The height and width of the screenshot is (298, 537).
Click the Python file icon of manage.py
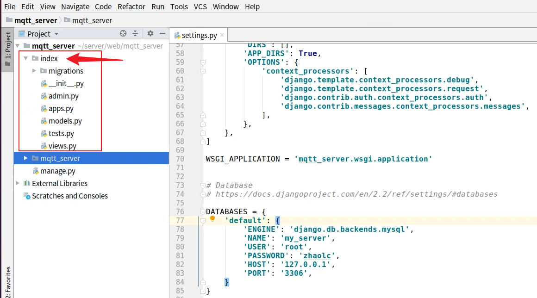click(x=36, y=171)
